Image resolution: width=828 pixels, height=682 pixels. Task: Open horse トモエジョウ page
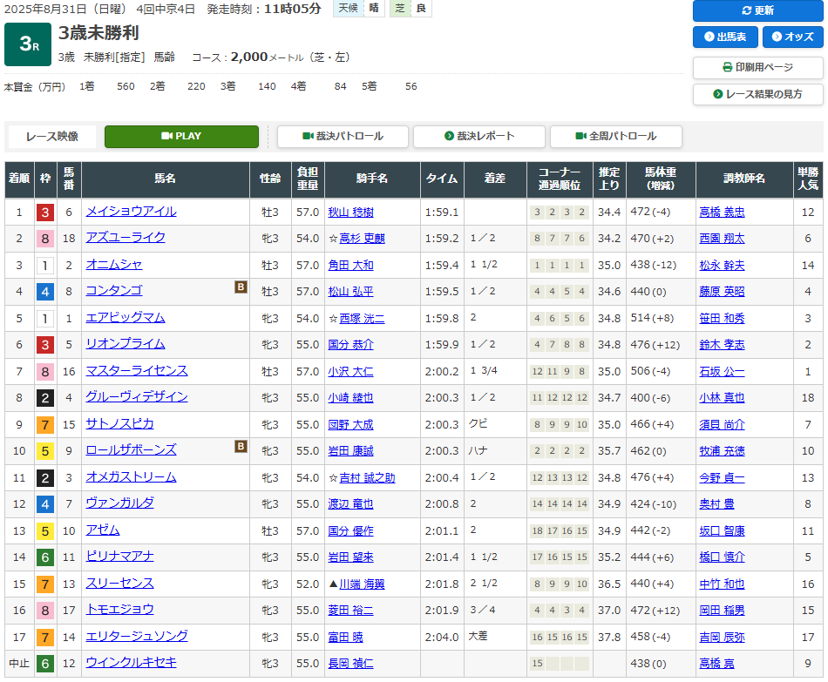pos(120,610)
